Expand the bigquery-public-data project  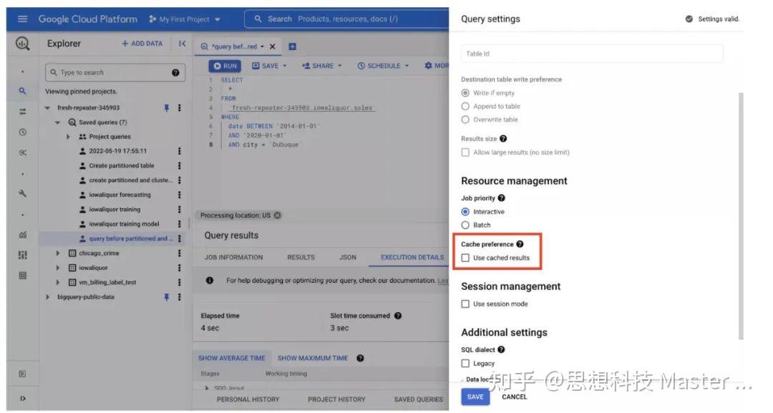point(47,297)
